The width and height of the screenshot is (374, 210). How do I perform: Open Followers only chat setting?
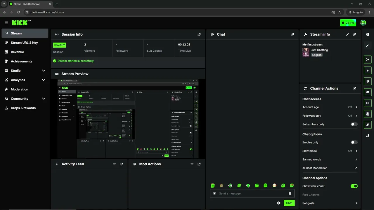tap(330, 116)
